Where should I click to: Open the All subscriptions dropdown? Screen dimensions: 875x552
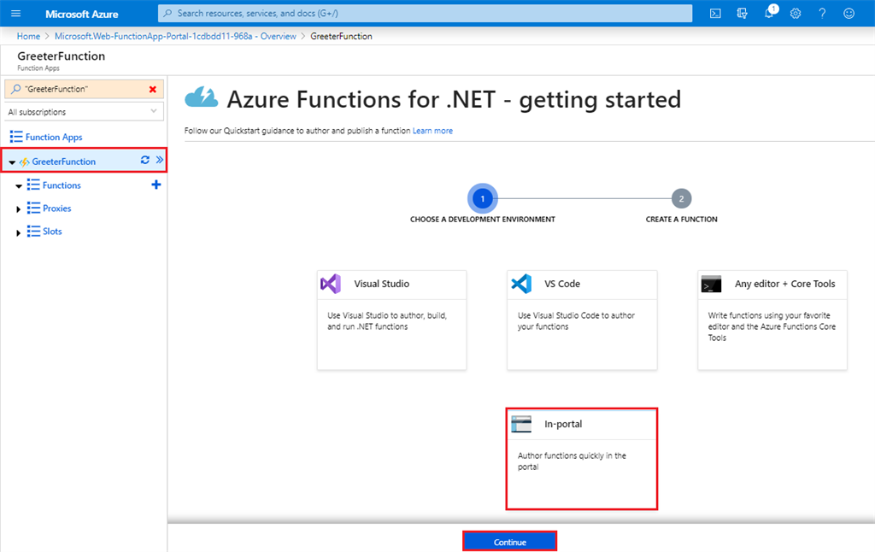pyautogui.click(x=83, y=111)
